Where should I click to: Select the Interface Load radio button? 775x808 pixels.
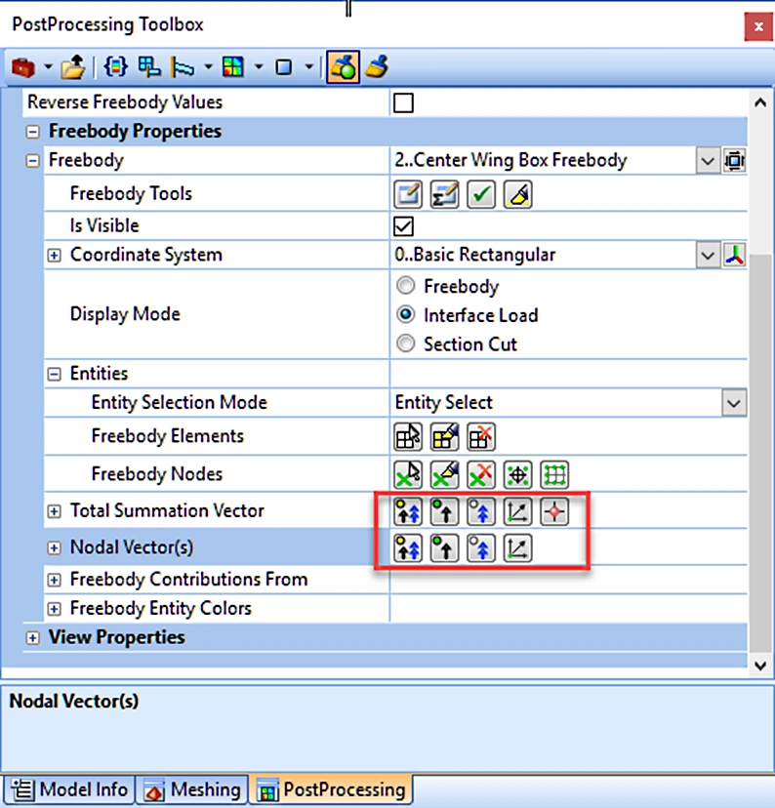pos(405,314)
